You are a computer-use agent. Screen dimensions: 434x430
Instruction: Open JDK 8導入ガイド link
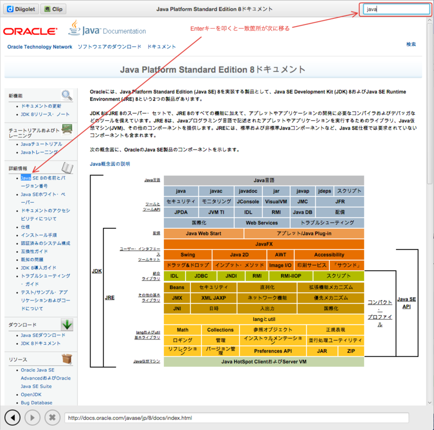(x=39, y=267)
